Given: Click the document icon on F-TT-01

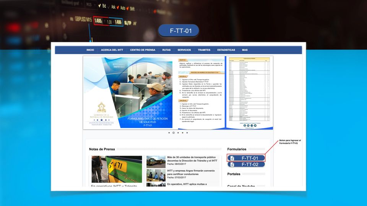Looking at the screenshot, I should click(x=232, y=158).
